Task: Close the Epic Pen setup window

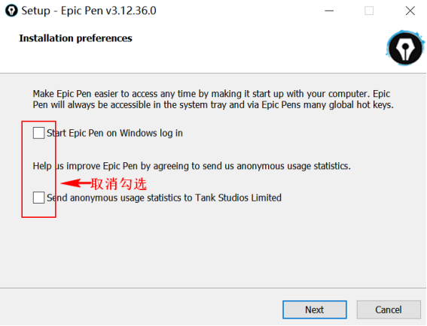Action: click(410, 11)
